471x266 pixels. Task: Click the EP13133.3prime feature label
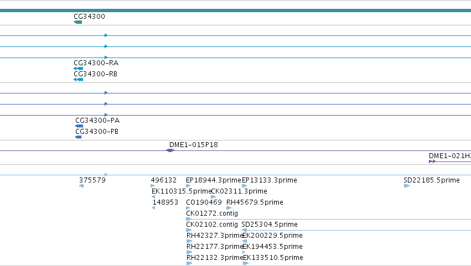270,180
